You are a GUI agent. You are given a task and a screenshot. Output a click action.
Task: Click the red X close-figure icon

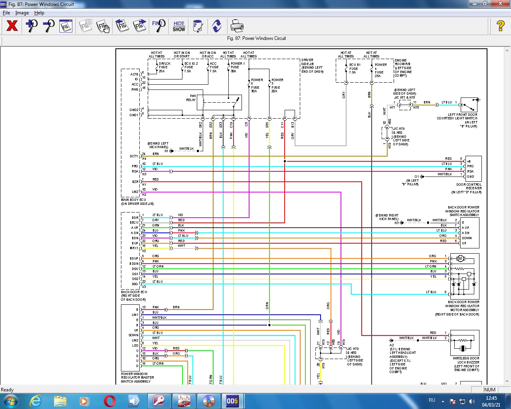(x=12, y=26)
